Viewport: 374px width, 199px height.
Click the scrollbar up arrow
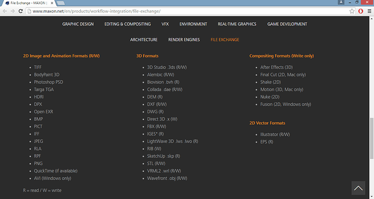[x=372, y=18]
